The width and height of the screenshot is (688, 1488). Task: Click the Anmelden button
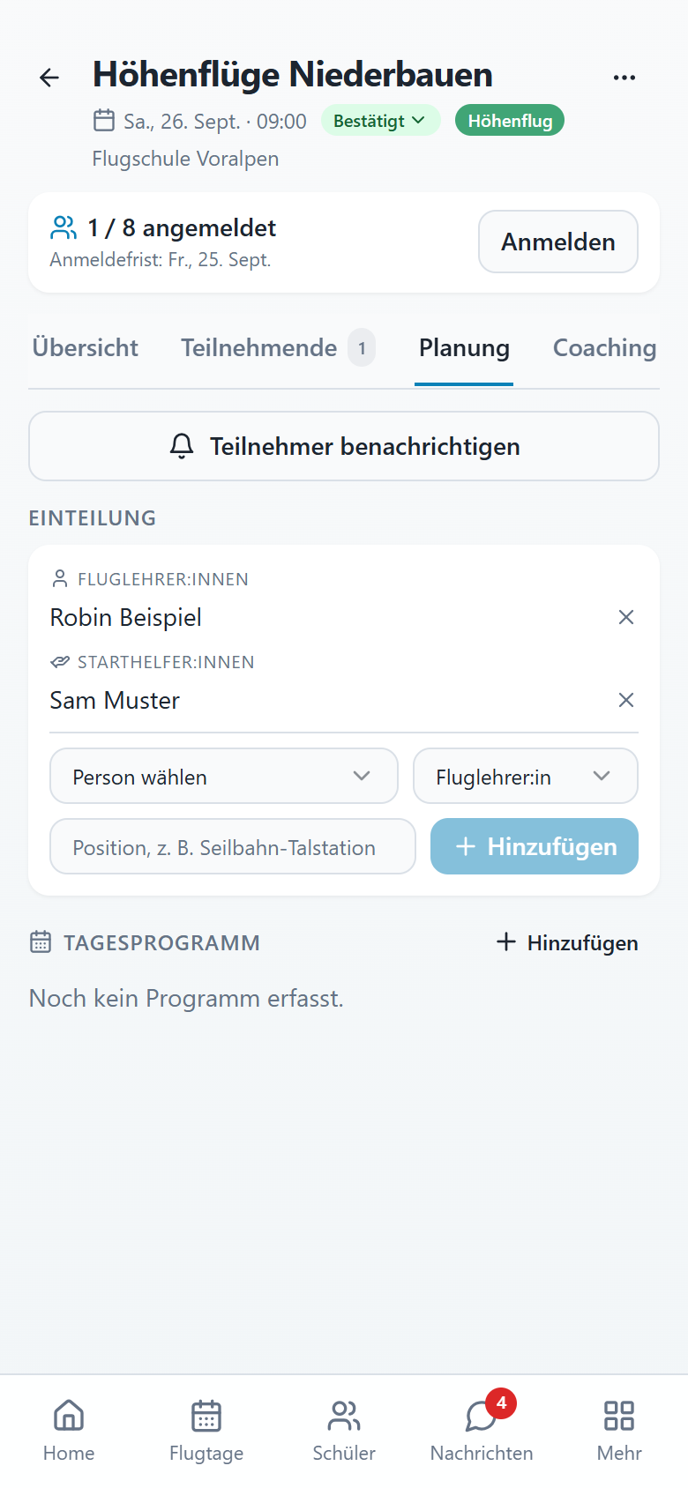pyautogui.click(x=558, y=242)
